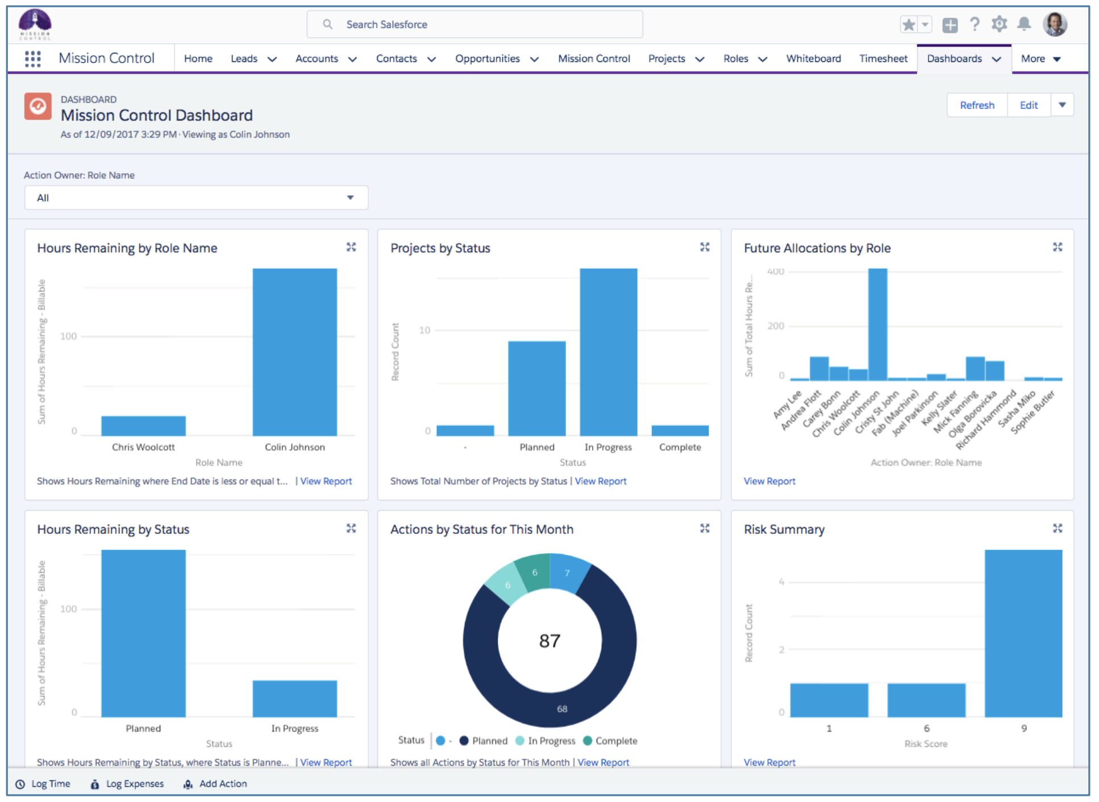Open the notifications bell
This screenshot has width=1099, height=802.
click(x=1024, y=24)
